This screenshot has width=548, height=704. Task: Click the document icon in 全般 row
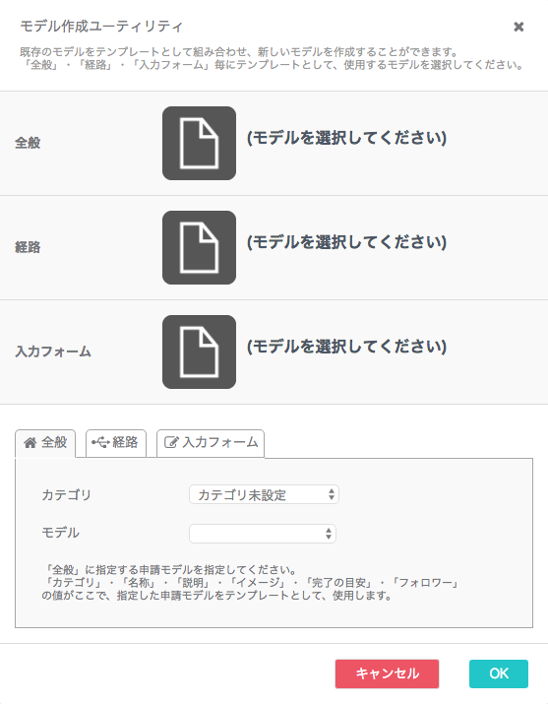point(199,143)
